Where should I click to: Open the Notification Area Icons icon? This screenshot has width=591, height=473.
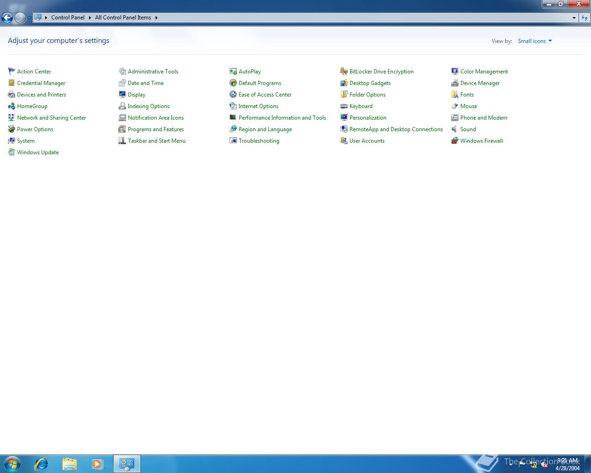point(122,117)
